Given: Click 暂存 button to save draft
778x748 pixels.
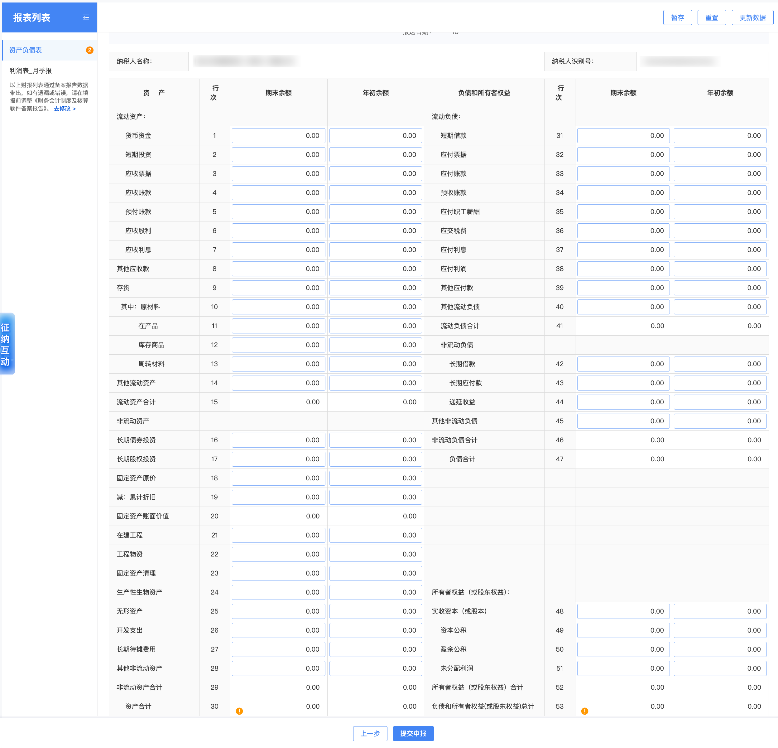Looking at the screenshot, I should click(x=677, y=17).
